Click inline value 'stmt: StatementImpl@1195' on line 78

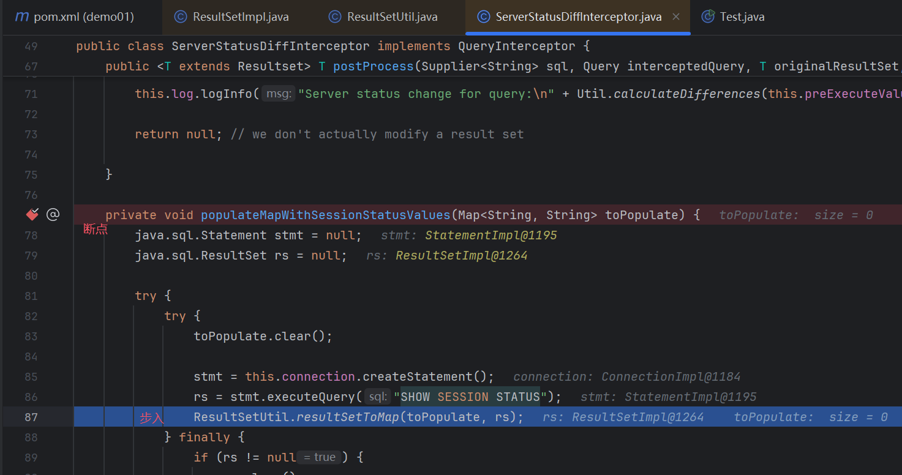468,235
